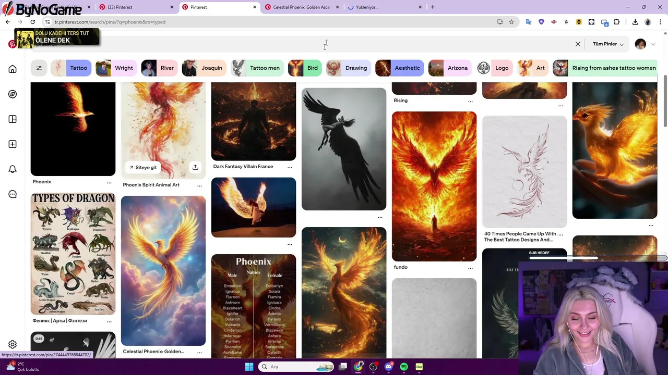Clear the Pinterest search box
Viewport: 668px width, 375px height.
point(578,44)
